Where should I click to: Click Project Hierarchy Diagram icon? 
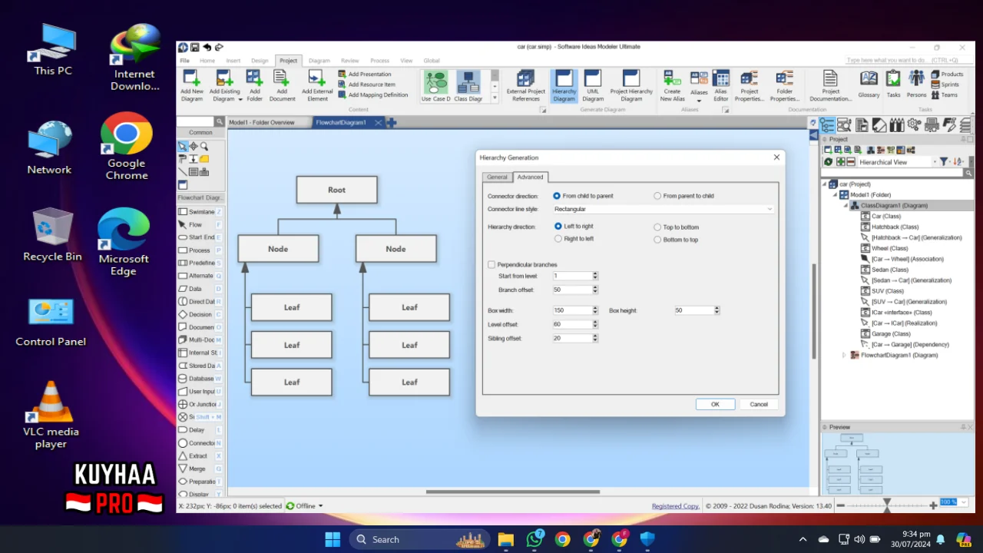click(x=631, y=85)
